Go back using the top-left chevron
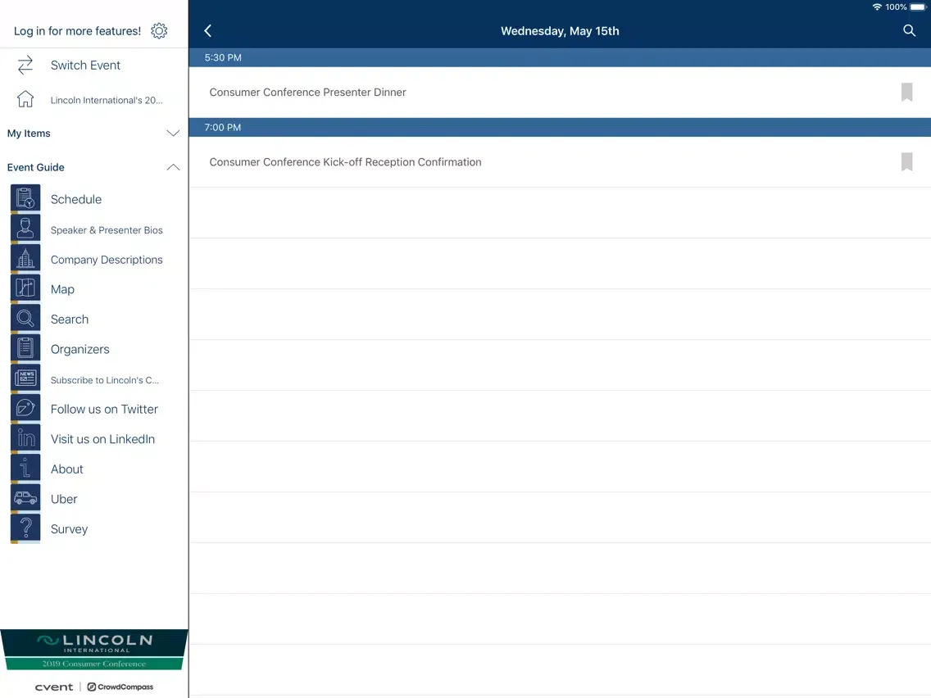Screen dimensions: 931x698 pyautogui.click(x=208, y=31)
